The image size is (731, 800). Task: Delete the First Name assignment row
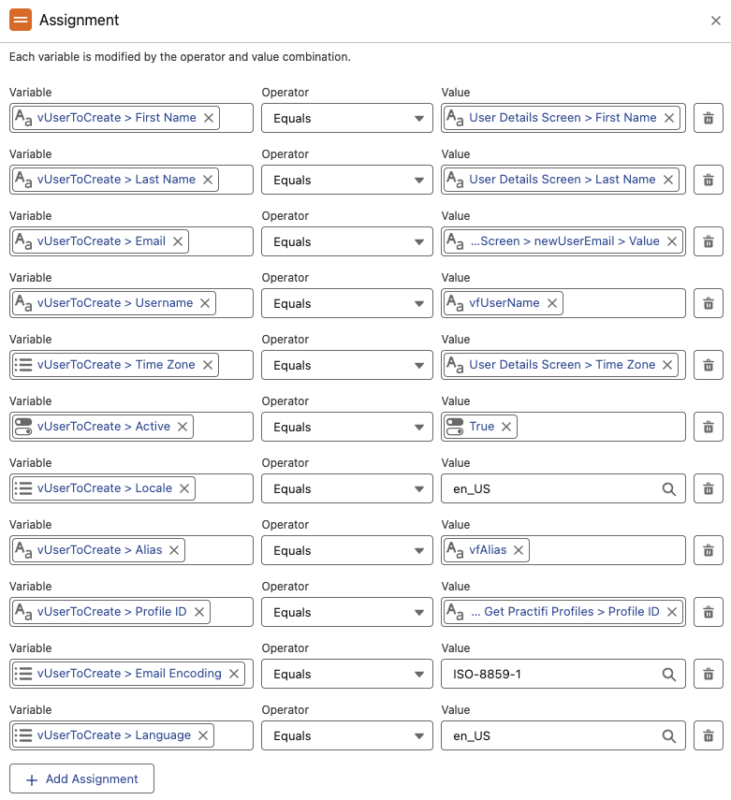708,118
